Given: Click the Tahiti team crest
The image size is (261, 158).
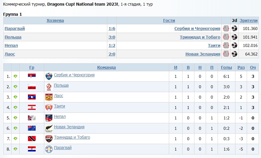Looking at the screenshot, I should click(x=49, y=108).
